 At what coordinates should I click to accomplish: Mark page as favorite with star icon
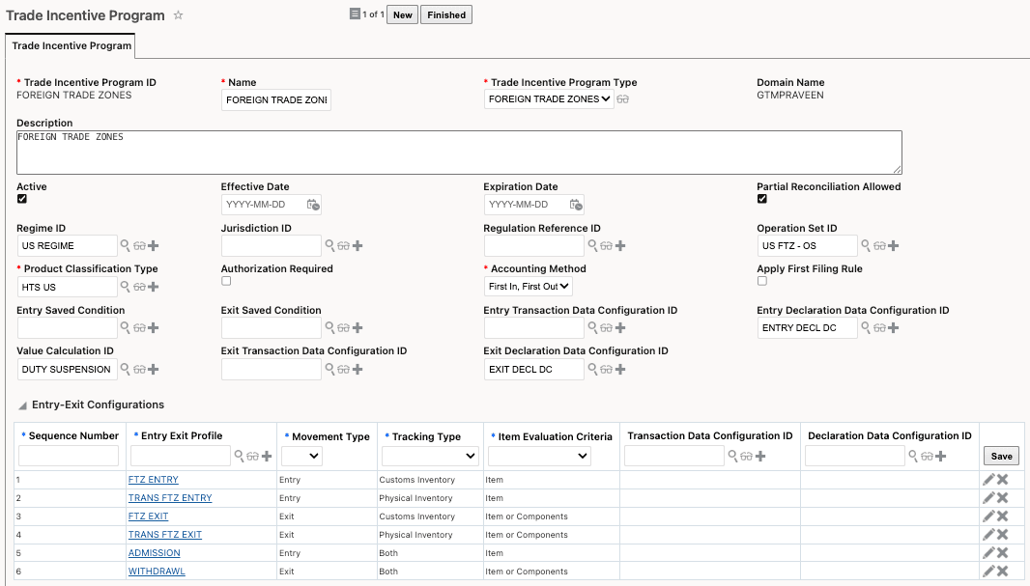tap(178, 15)
